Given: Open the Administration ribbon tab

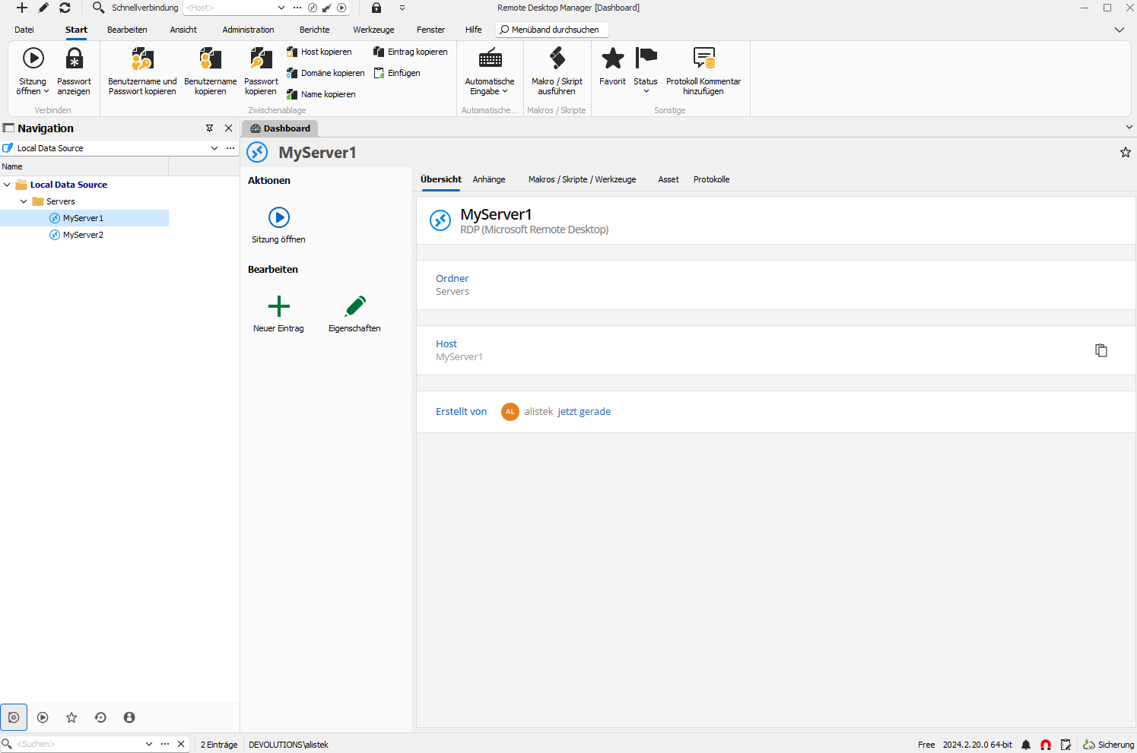Looking at the screenshot, I should 248,30.
